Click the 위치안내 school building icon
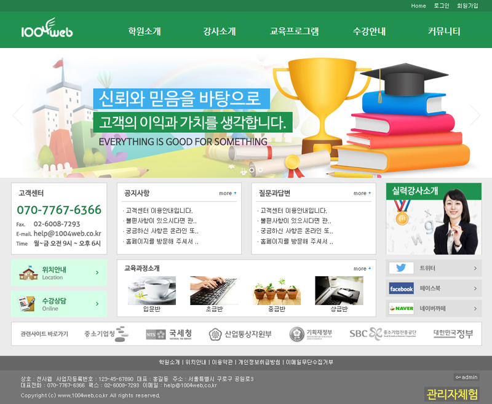The width and height of the screenshot is (492, 404). [x=28, y=273]
